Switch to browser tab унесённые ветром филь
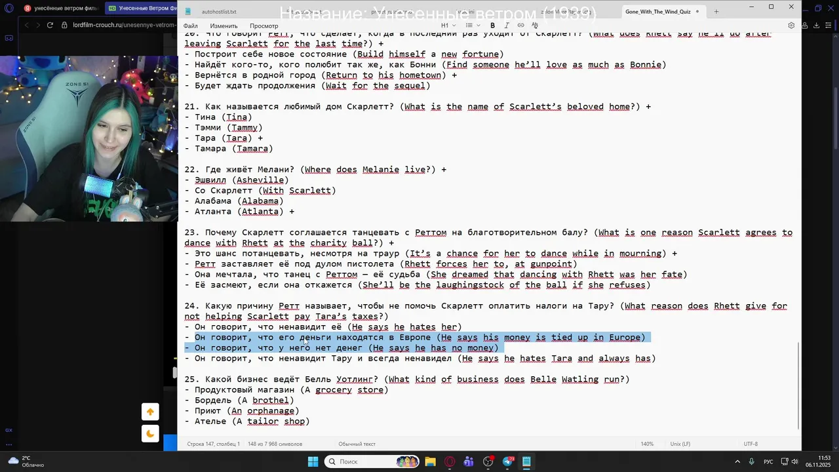 pos(61,9)
